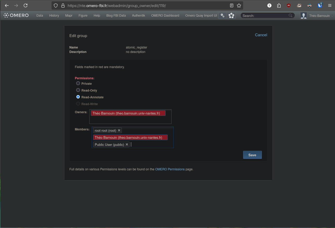Open the Figure menu item
The height and width of the screenshot is (228, 335).
tap(83, 16)
